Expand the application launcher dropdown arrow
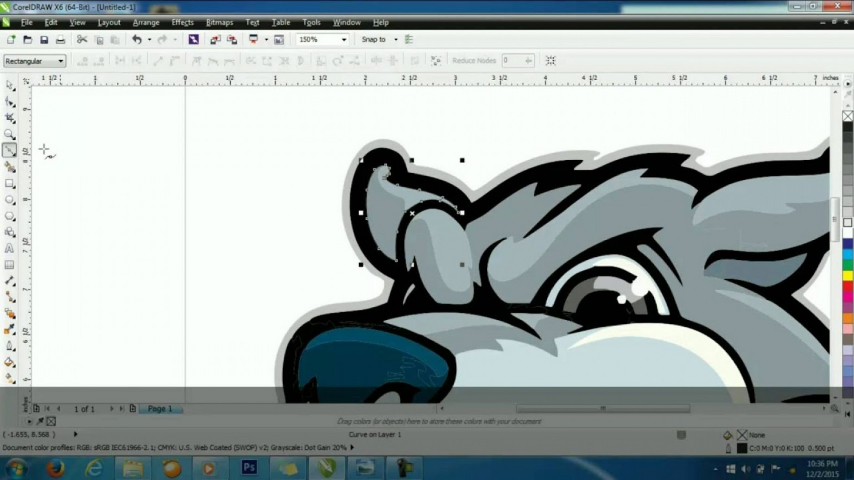The image size is (854, 480). pos(266,40)
